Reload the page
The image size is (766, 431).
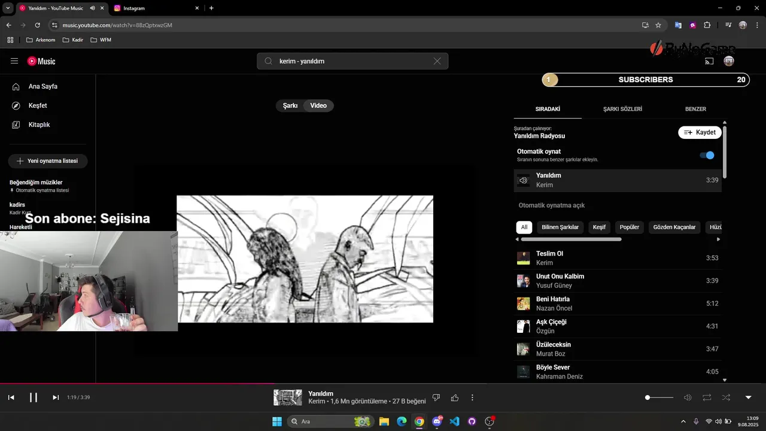(x=37, y=25)
